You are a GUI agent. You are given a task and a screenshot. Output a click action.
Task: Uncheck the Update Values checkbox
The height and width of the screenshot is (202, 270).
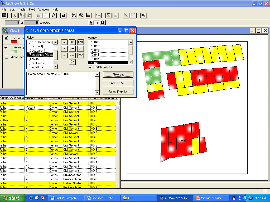90,67
